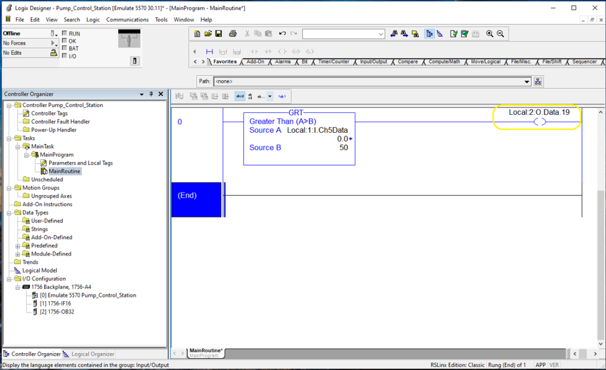The width and height of the screenshot is (606, 370).
Task: Toggle the tag descriptions 'abcd' display icon
Action: click(240, 96)
